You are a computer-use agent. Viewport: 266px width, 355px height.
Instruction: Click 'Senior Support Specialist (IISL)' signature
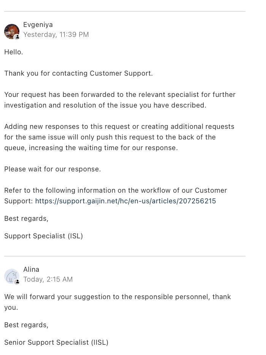point(56,342)
